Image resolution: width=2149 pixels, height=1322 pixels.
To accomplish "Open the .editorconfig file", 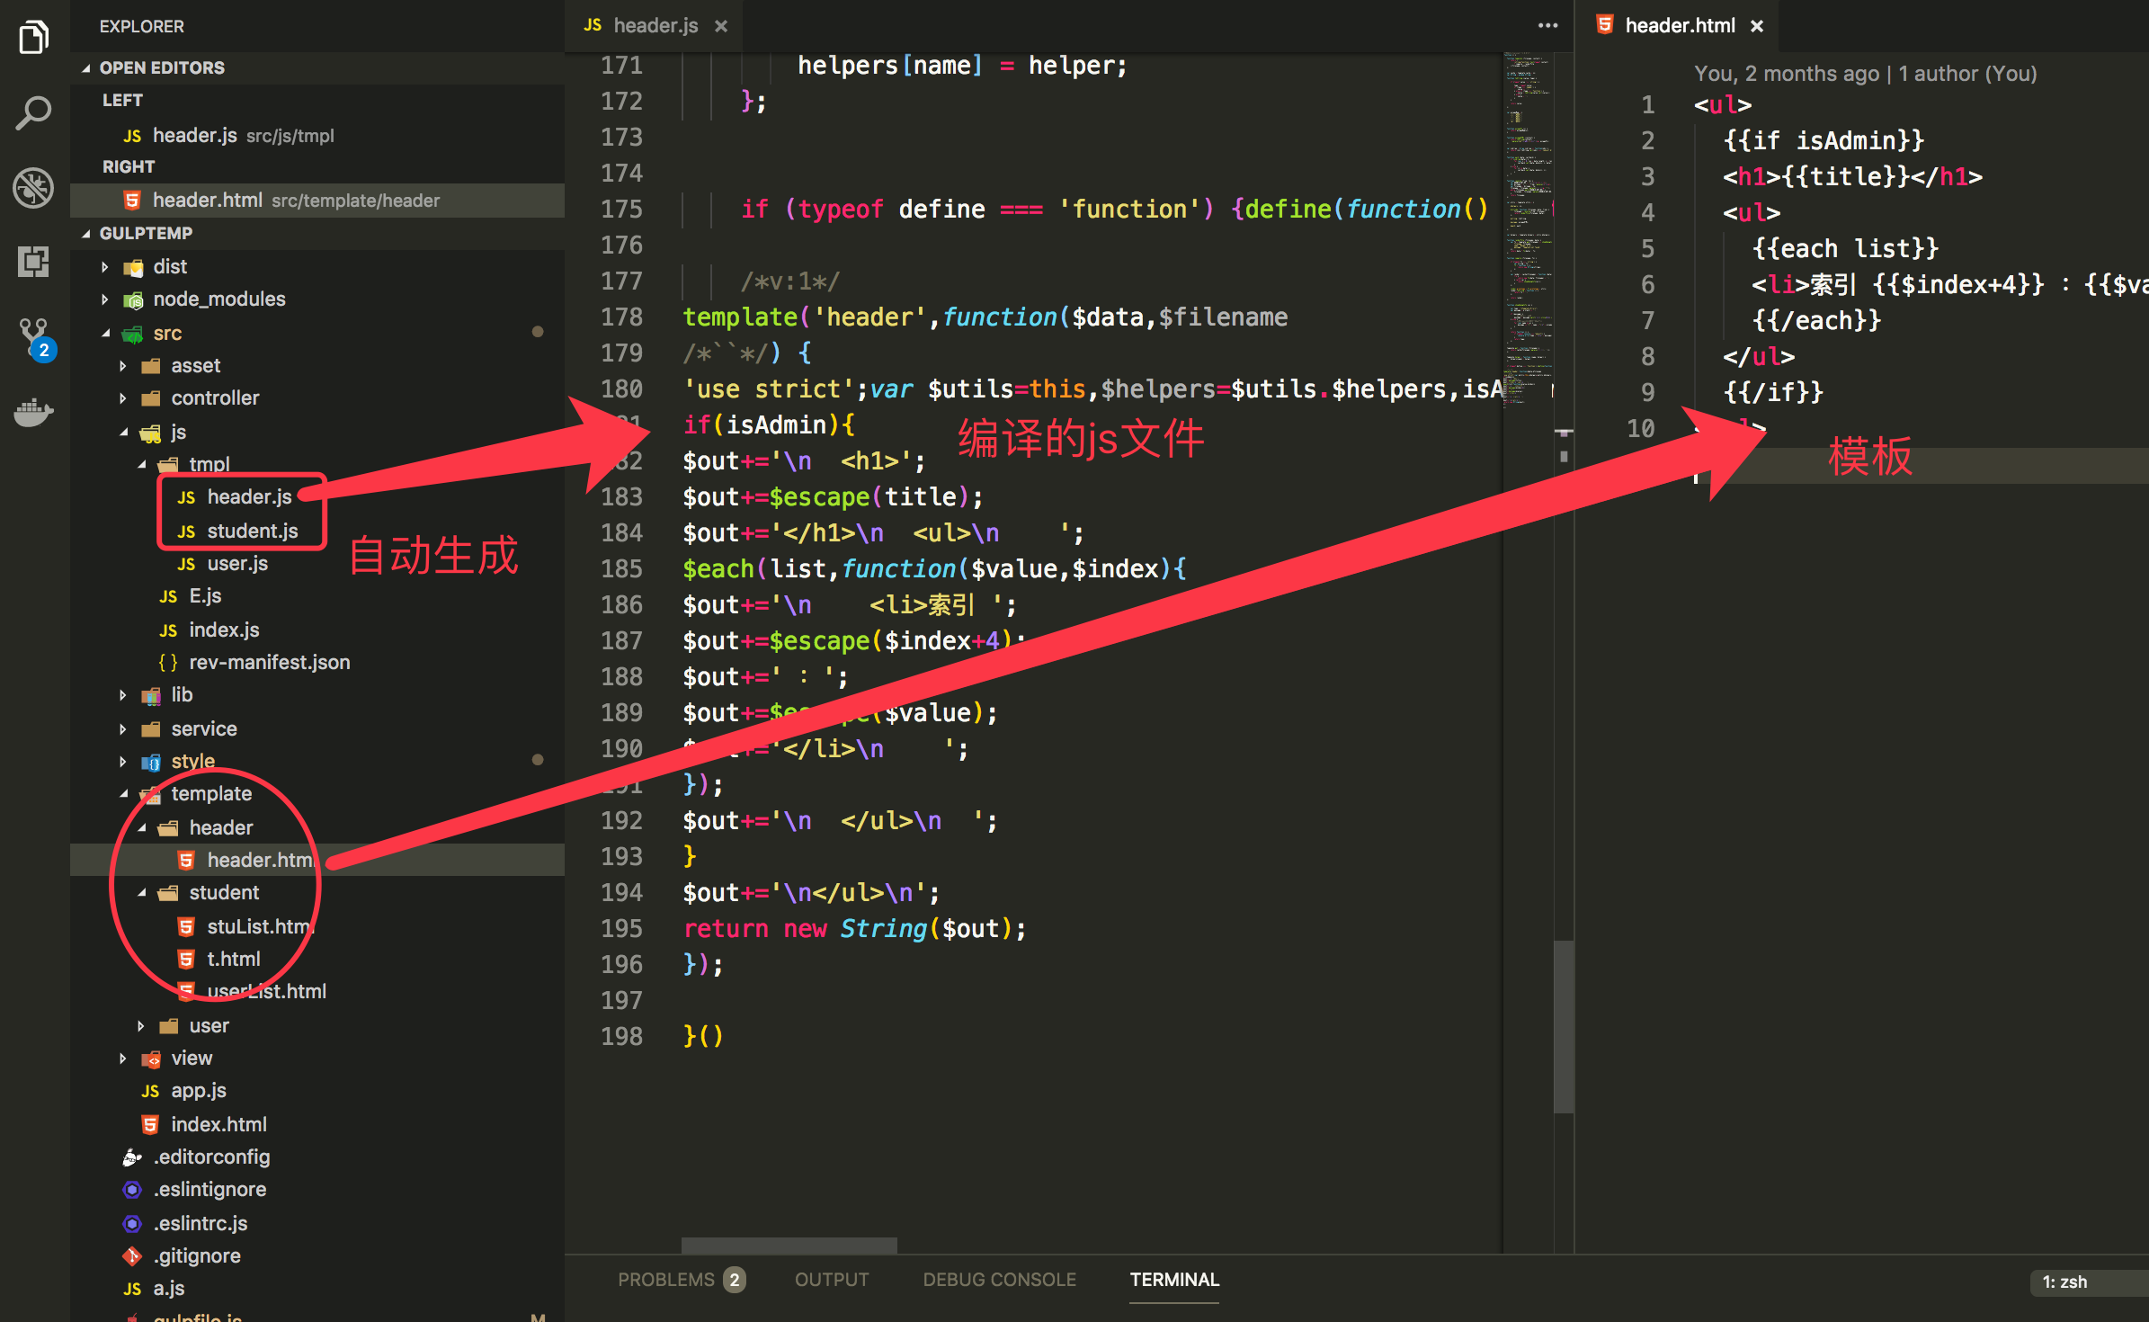I will (317, 1157).
